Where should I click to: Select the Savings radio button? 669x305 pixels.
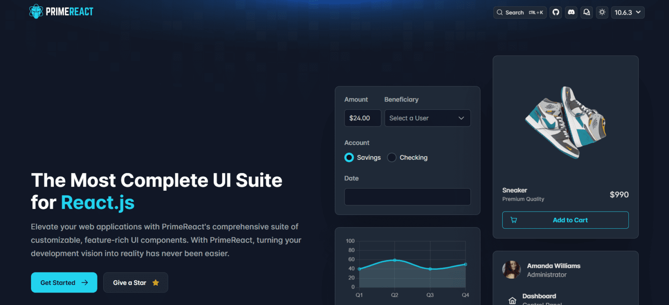[x=349, y=157]
